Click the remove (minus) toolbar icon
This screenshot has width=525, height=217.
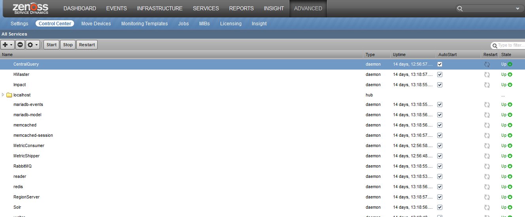[20, 45]
